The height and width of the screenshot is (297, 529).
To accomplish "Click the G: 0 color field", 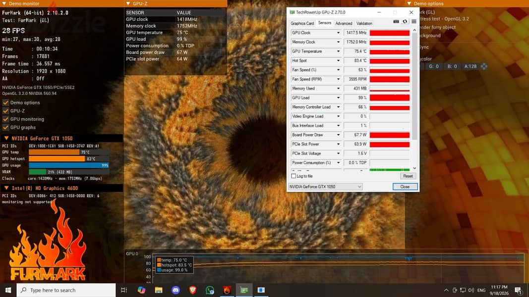I will [434, 66].
